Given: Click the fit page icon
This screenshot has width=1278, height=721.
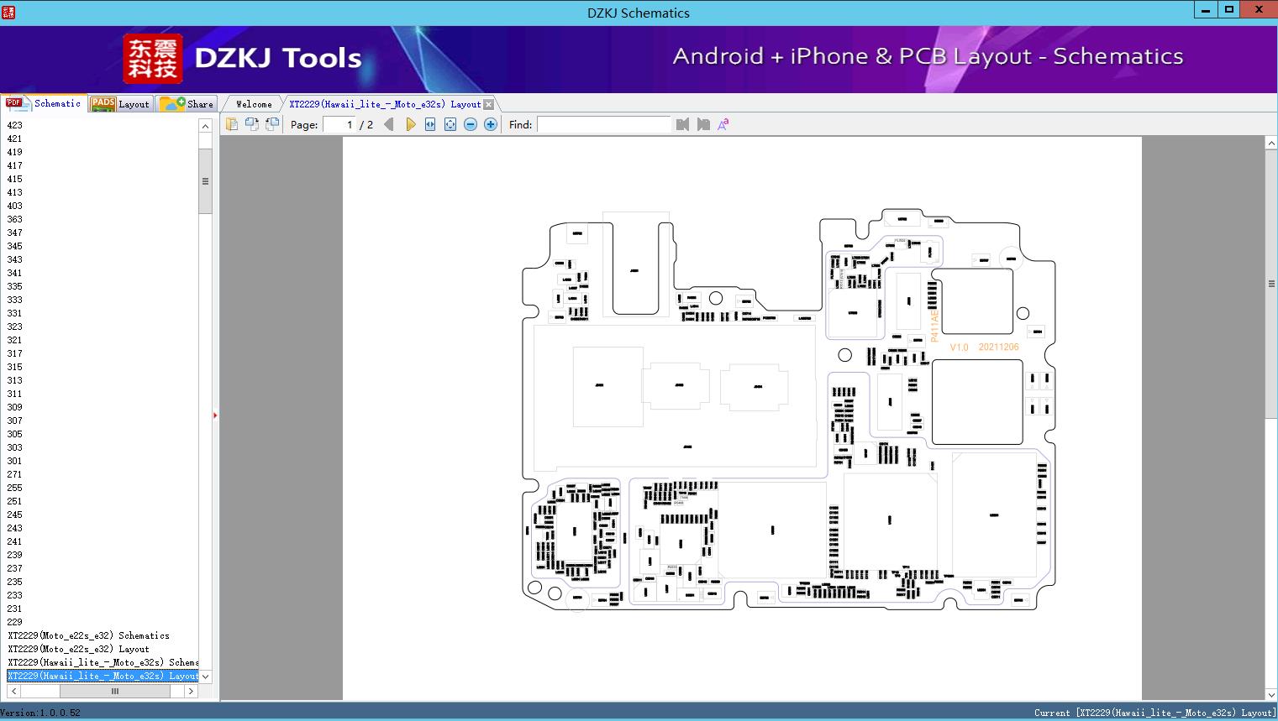Looking at the screenshot, I should pos(450,124).
